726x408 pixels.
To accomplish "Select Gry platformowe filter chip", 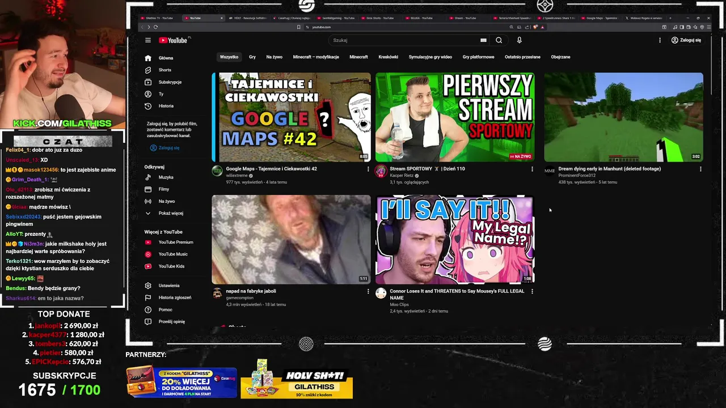I will click(478, 57).
